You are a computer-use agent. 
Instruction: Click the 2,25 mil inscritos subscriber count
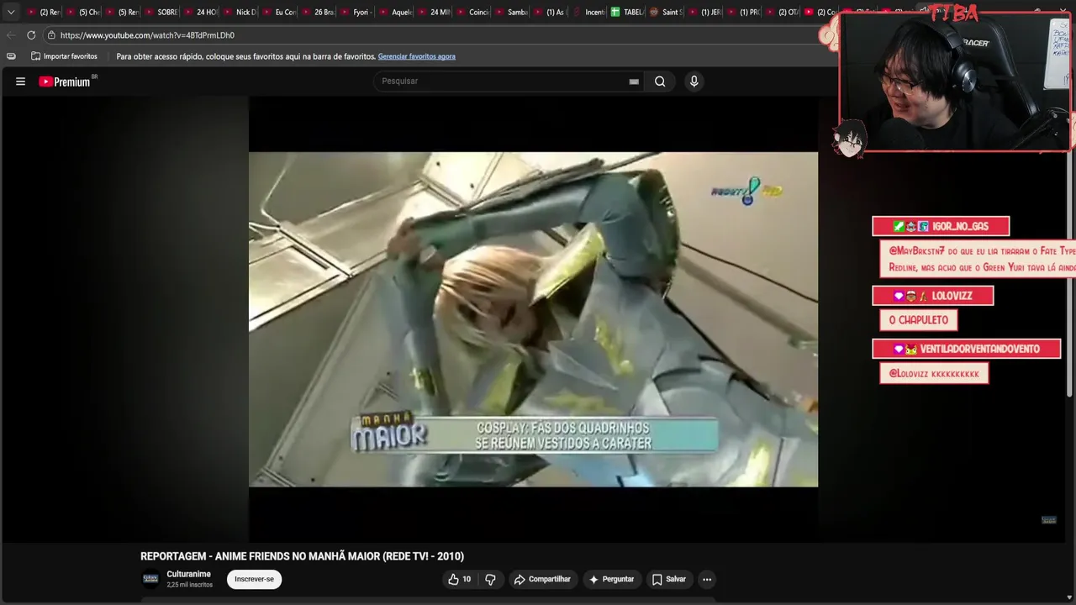coord(189,585)
